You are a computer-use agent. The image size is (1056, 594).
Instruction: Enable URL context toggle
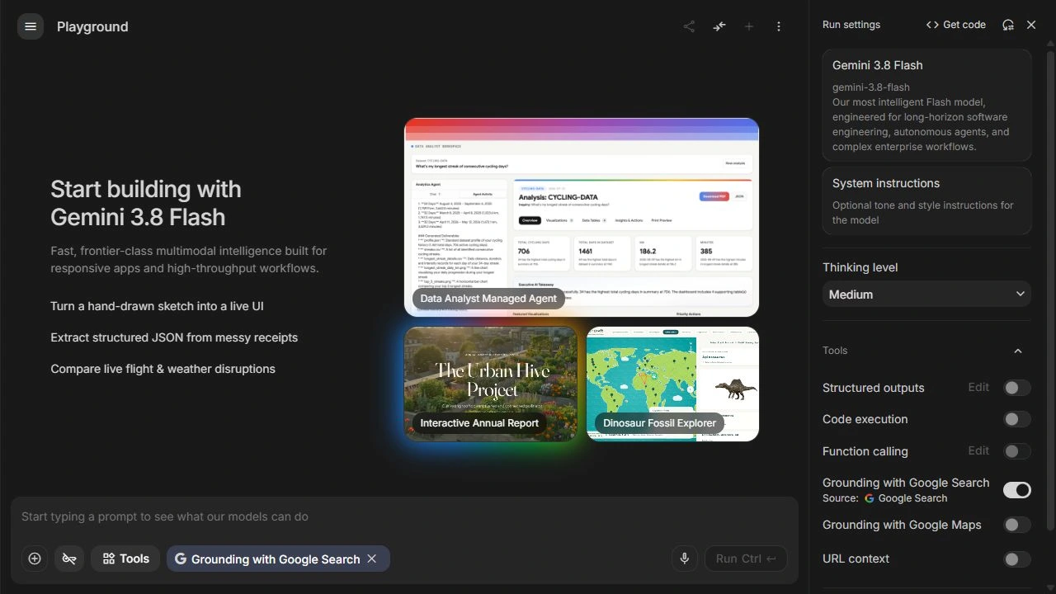pyautogui.click(x=1017, y=559)
